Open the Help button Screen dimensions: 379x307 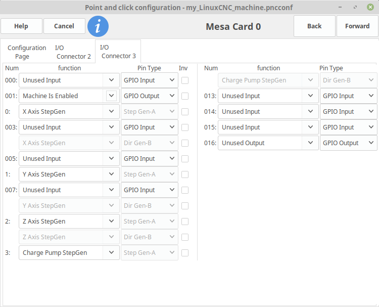pos(21,26)
